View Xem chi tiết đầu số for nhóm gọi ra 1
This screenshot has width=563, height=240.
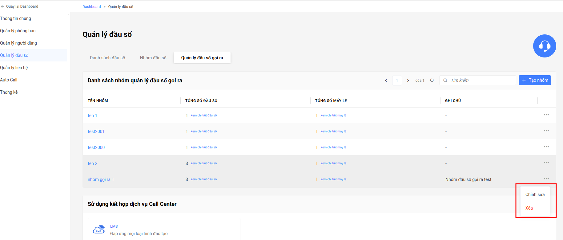pyautogui.click(x=203, y=179)
